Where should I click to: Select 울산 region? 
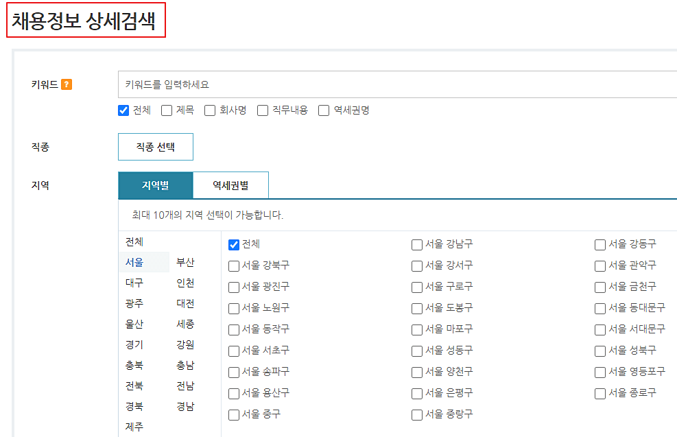134,324
